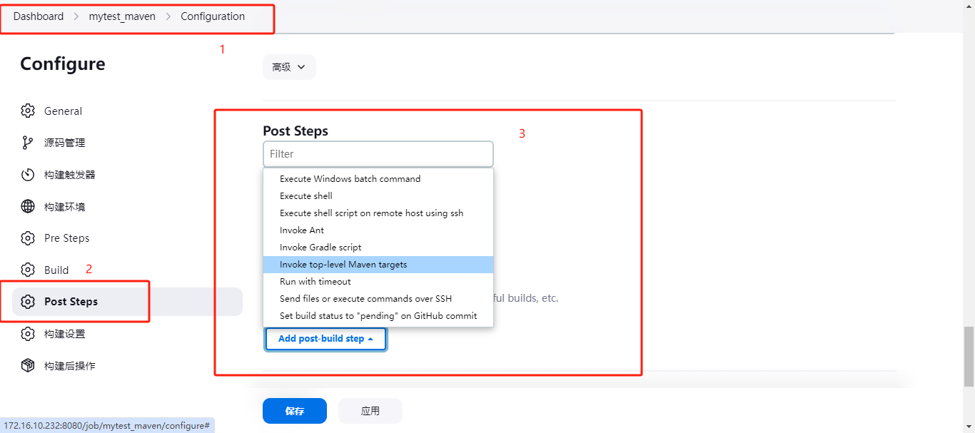Toggle the Add post-build step dropdown
975x433 pixels.
[x=325, y=339]
